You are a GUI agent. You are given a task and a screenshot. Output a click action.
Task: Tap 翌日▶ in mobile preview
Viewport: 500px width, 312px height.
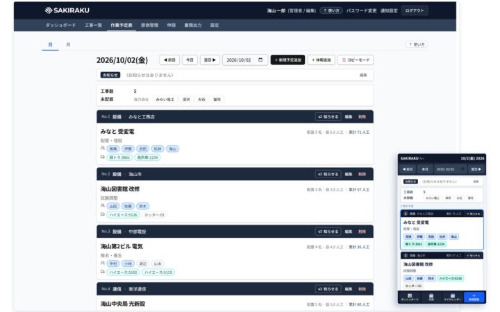tap(476, 169)
